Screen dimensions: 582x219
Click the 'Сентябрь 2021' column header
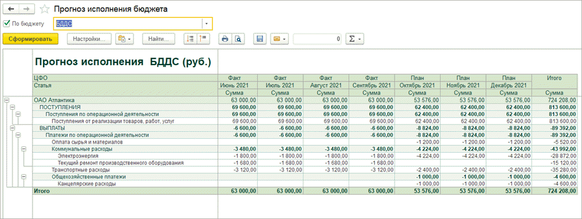371,85
